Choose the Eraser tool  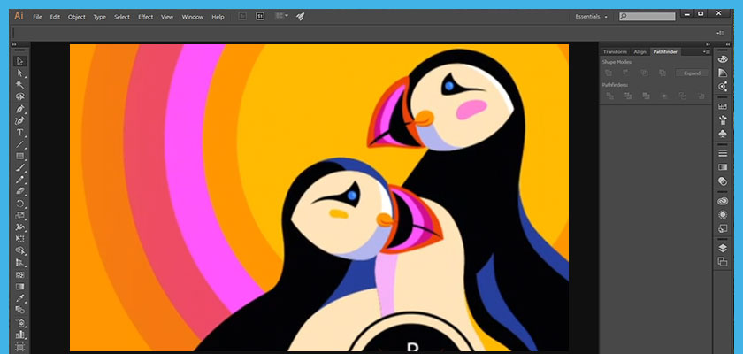point(19,191)
